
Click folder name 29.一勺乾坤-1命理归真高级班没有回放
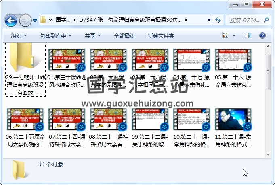click(25, 85)
